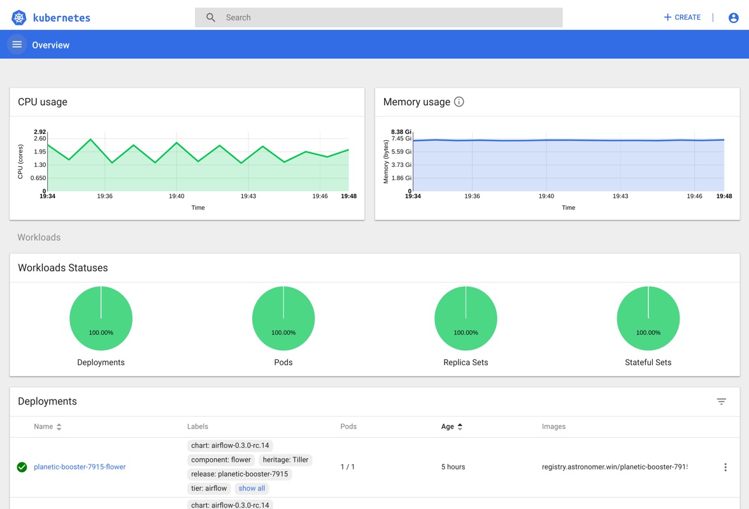Screen dimensions: 749x509
Task: Click into the Search field
Action: [x=389, y=18]
